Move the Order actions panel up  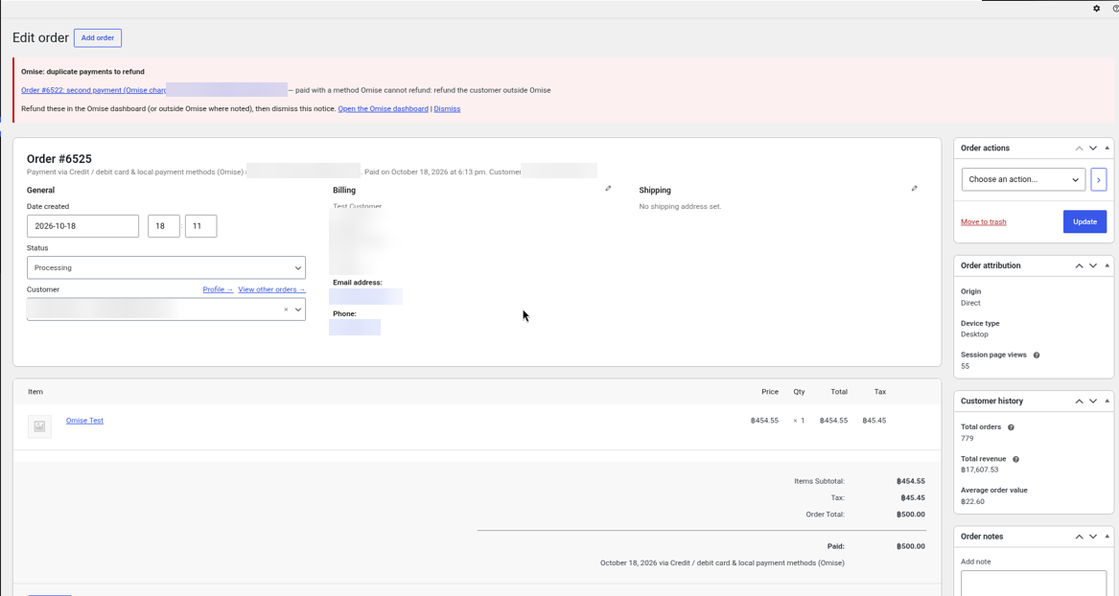pyautogui.click(x=1079, y=149)
